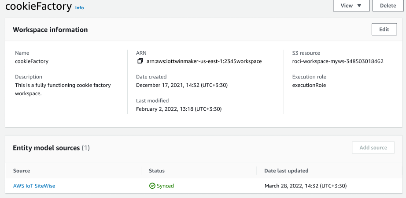The image size is (406, 198).
Task: Click the Status column header
Action: [x=157, y=171]
